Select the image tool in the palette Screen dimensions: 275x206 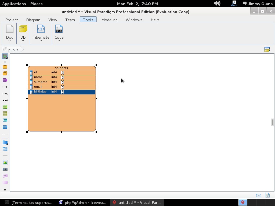pos(5,163)
